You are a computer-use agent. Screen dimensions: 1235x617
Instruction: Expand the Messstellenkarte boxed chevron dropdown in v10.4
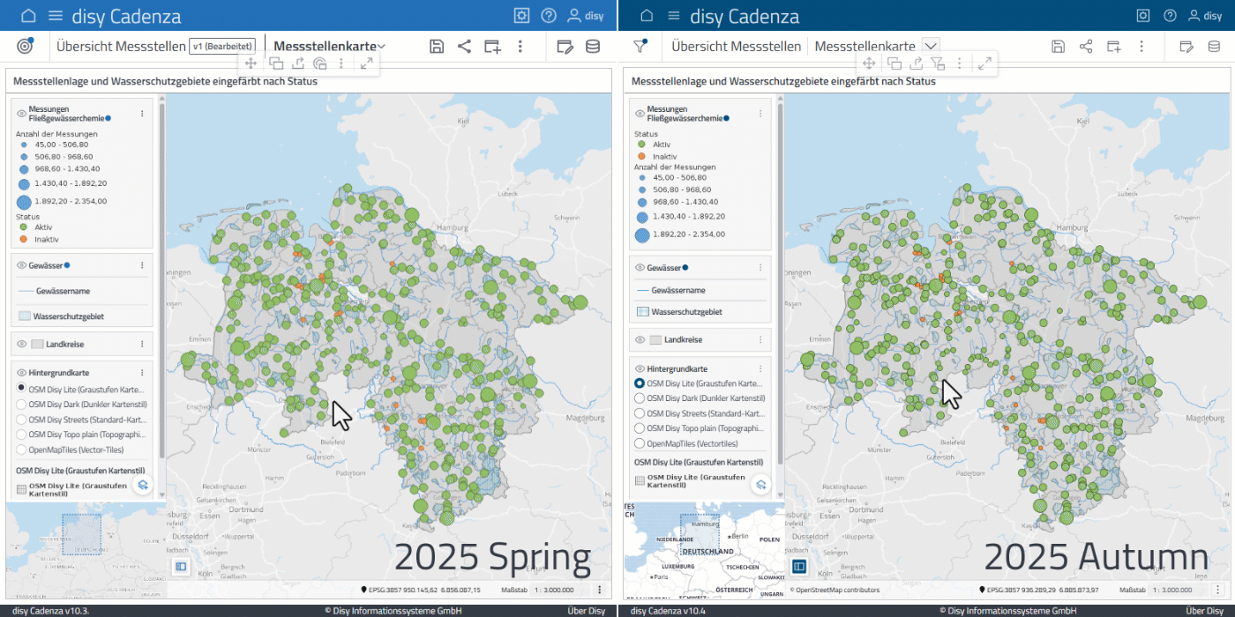point(930,46)
